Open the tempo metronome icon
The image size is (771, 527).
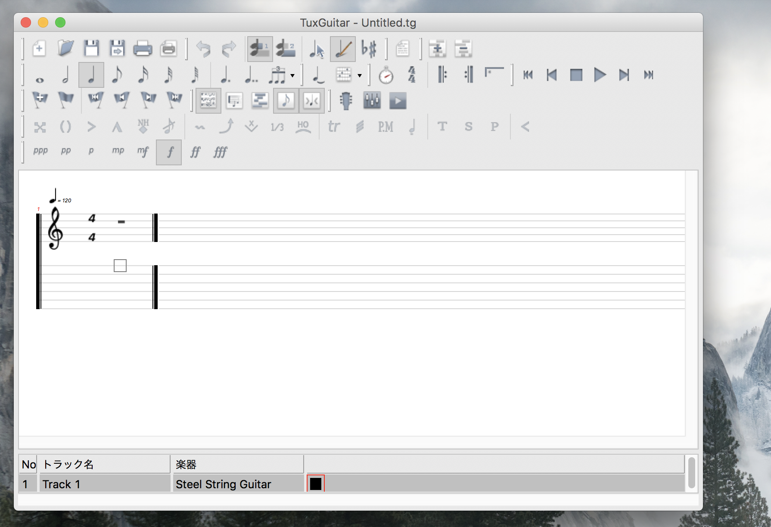[x=386, y=75]
